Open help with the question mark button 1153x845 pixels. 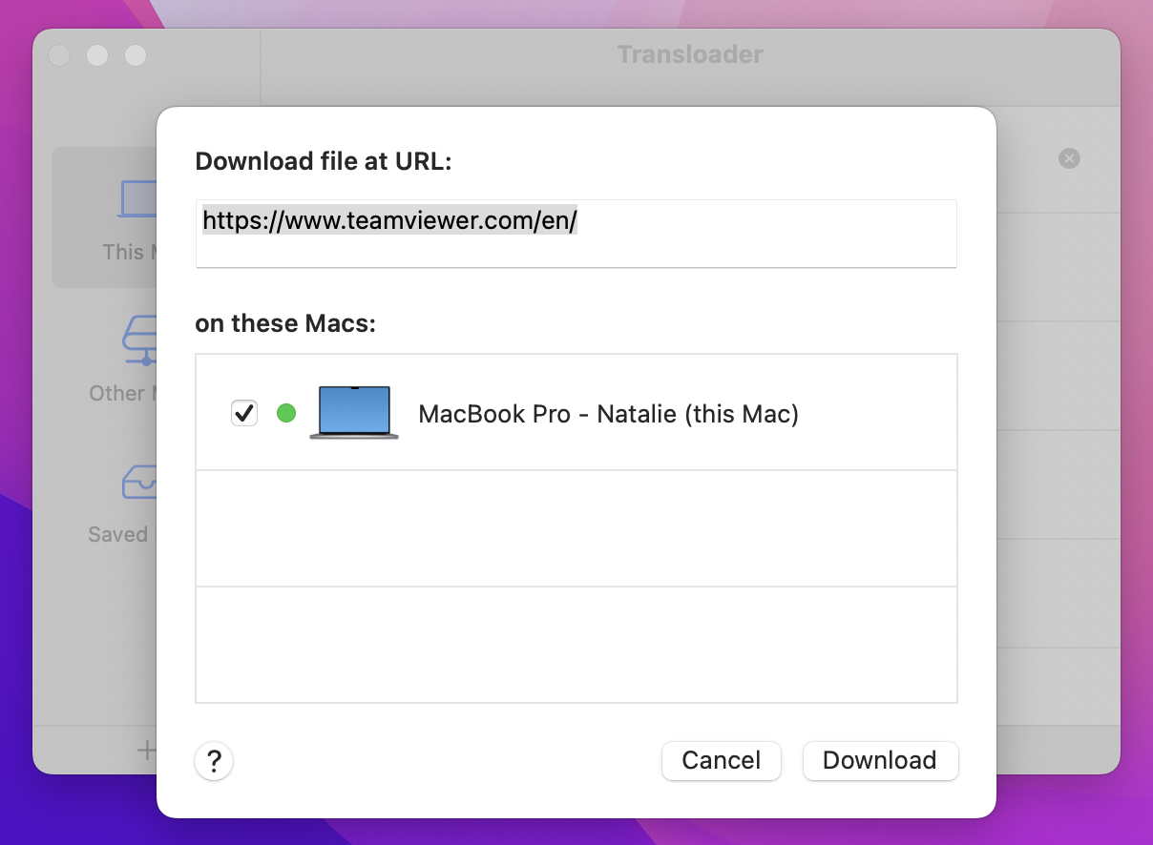point(214,761)
